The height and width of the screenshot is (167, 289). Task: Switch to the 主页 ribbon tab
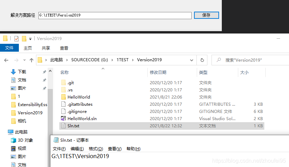tap(28, 48)
